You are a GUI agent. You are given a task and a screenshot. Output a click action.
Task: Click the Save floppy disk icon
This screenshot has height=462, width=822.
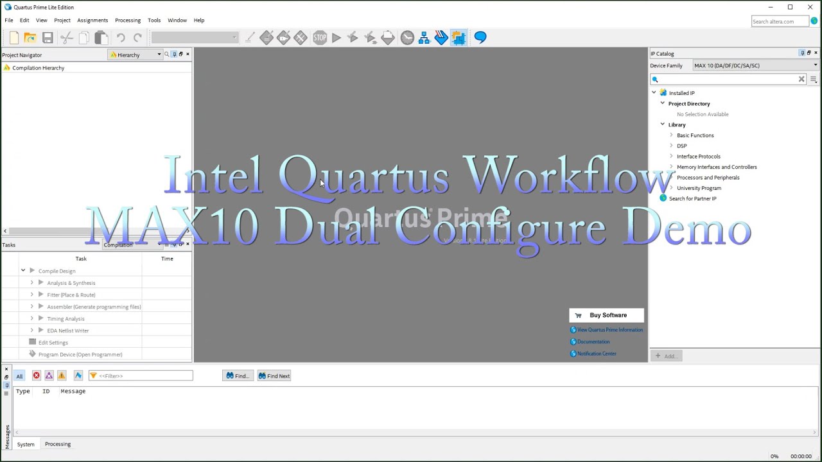click(x=48, y=38)
